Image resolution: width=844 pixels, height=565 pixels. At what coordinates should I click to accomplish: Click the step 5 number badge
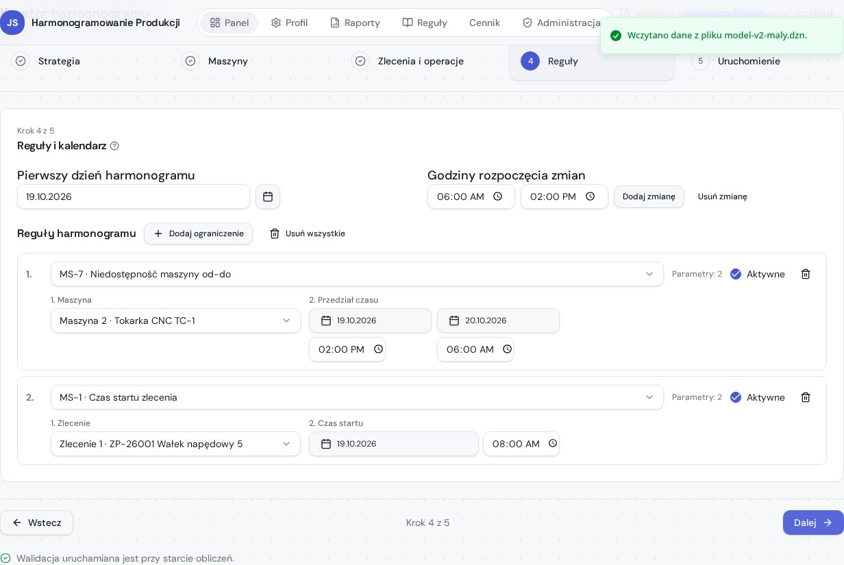tap(700, 61)
